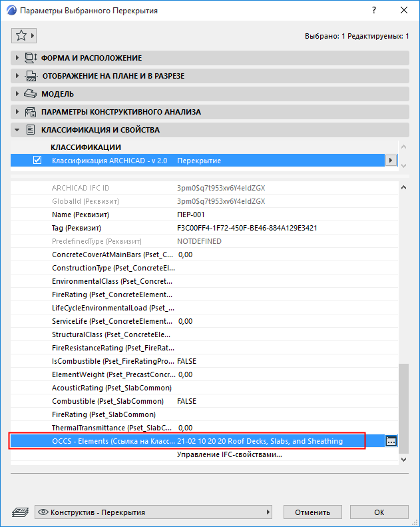Click the КЛАССИФИКАЦИИ list header
Viewport: 420px width, 527px height.
86,147
